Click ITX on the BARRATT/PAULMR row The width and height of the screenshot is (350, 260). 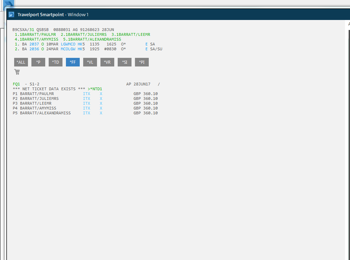[x=87, y=94]
